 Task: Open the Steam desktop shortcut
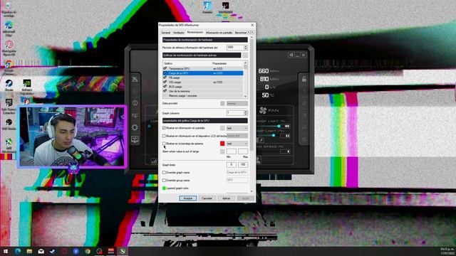(x=9, y=85)
